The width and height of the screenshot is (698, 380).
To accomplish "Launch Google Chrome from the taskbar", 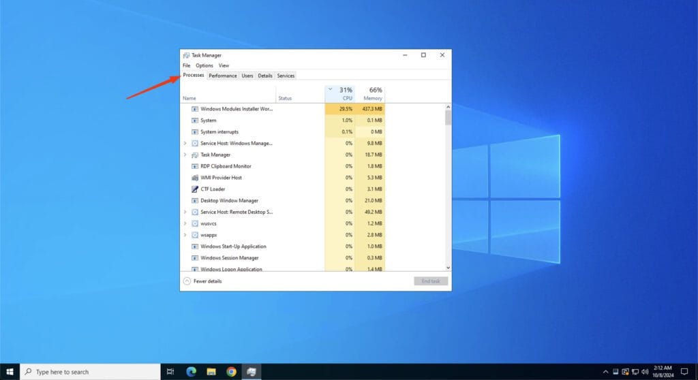I will click(231, 372).
